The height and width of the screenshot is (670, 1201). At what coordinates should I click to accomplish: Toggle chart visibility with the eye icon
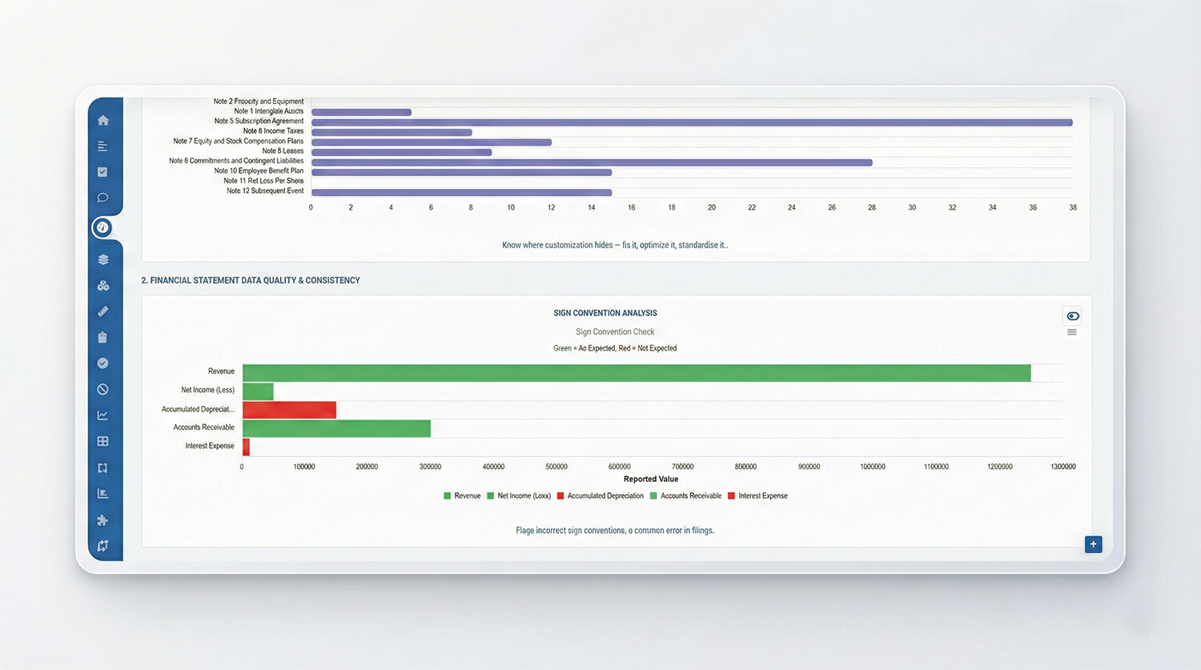pos(1072,316)
